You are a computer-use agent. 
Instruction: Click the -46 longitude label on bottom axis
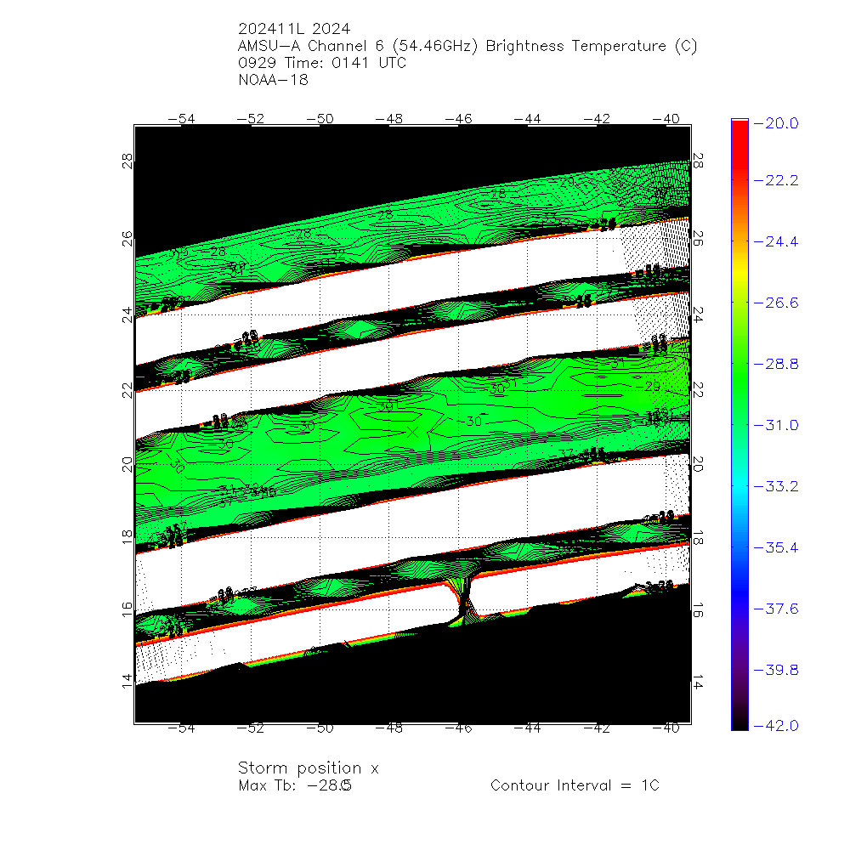458,728
